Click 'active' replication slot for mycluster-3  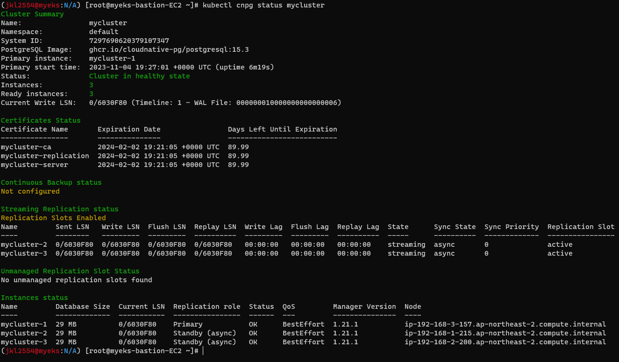click(x=560, y=253)
